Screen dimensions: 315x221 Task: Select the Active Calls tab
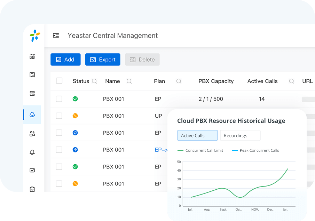pyautogui.click(x=197, y=135)
